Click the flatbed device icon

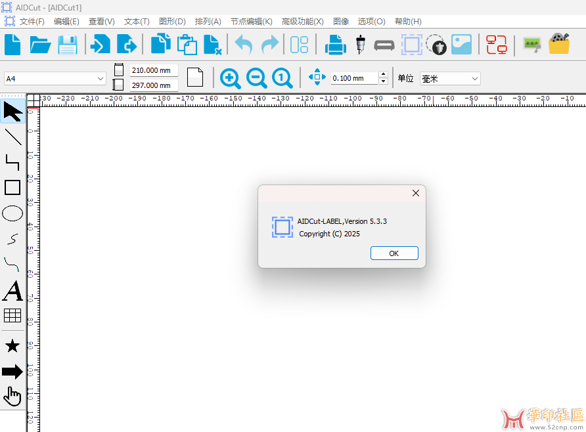pyautogui.click(x=384, y=45)
